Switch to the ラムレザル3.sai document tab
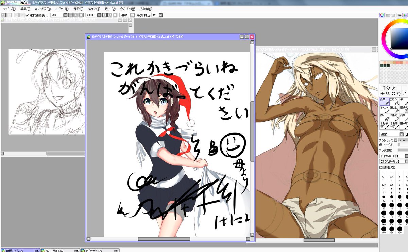The image size is (408, 252). point(60,250)
